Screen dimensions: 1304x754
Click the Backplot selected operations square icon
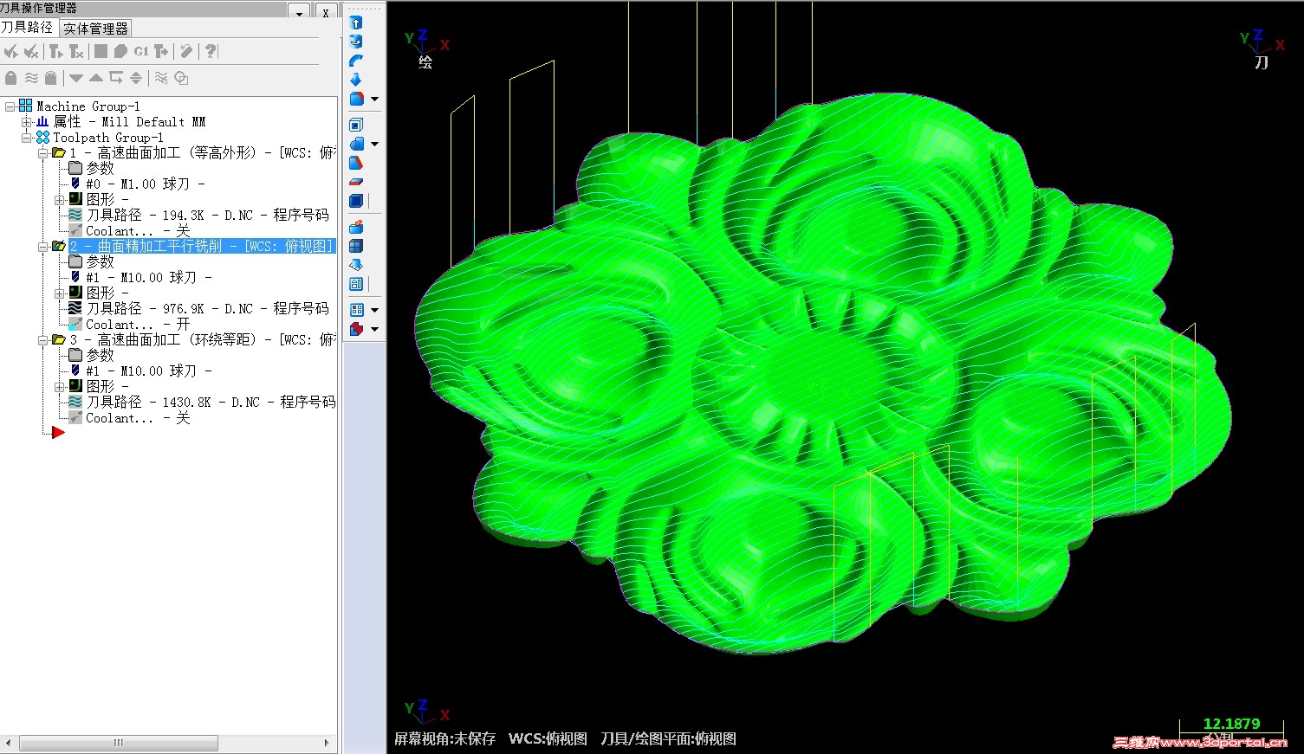click(101, 52)
